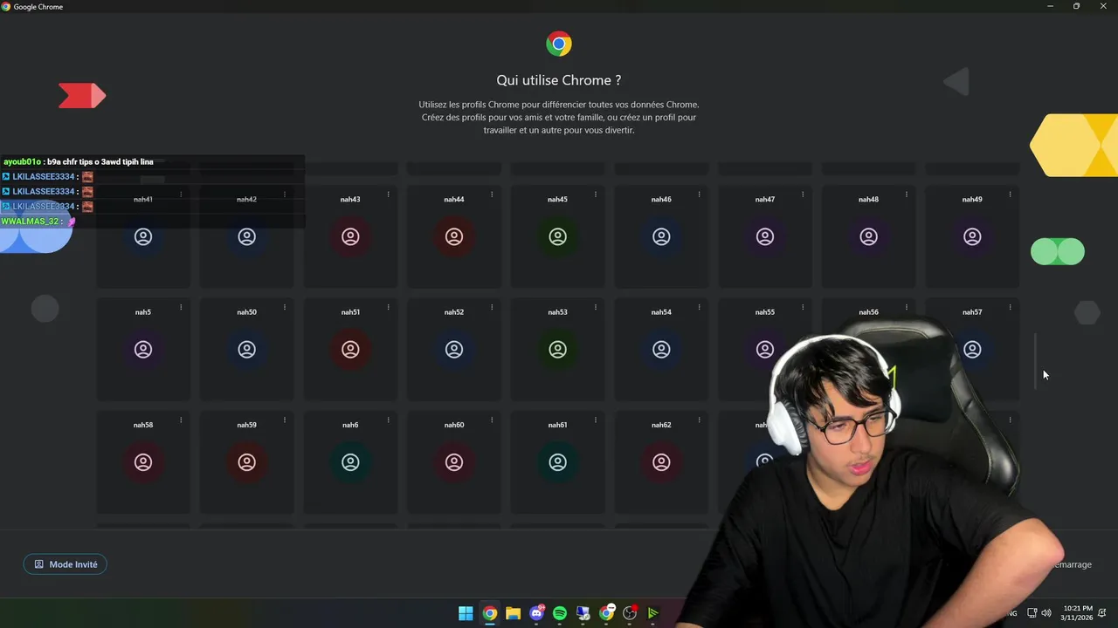Show three-dot menu on nah56 card
This screenshot has height=628, width=1118.
pos(907,307)
